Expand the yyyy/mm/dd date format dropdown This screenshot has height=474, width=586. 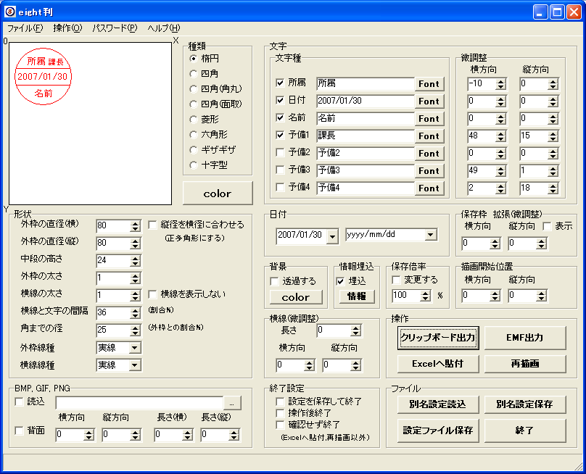point(431,235)
